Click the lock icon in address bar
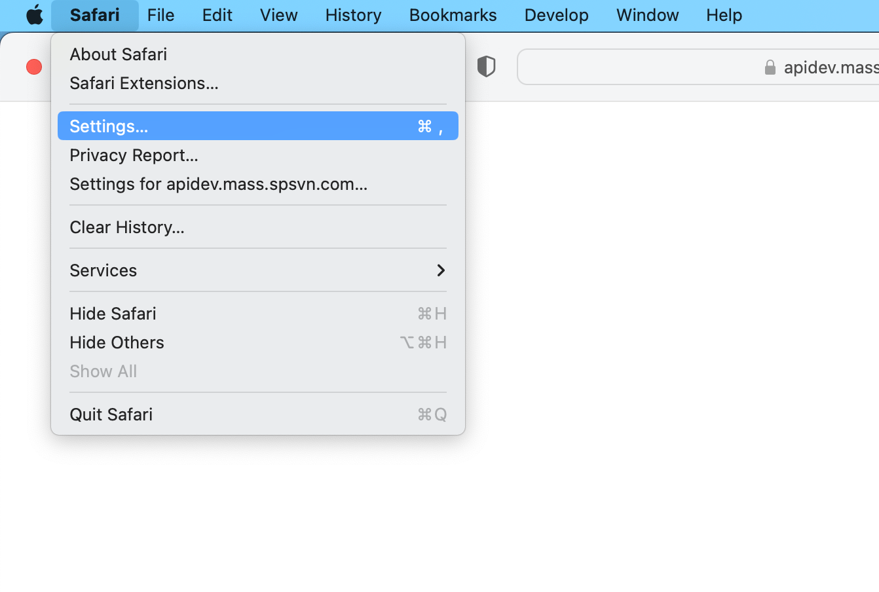Viewport: 879px width, 592px height. click(x=770, y=67)
